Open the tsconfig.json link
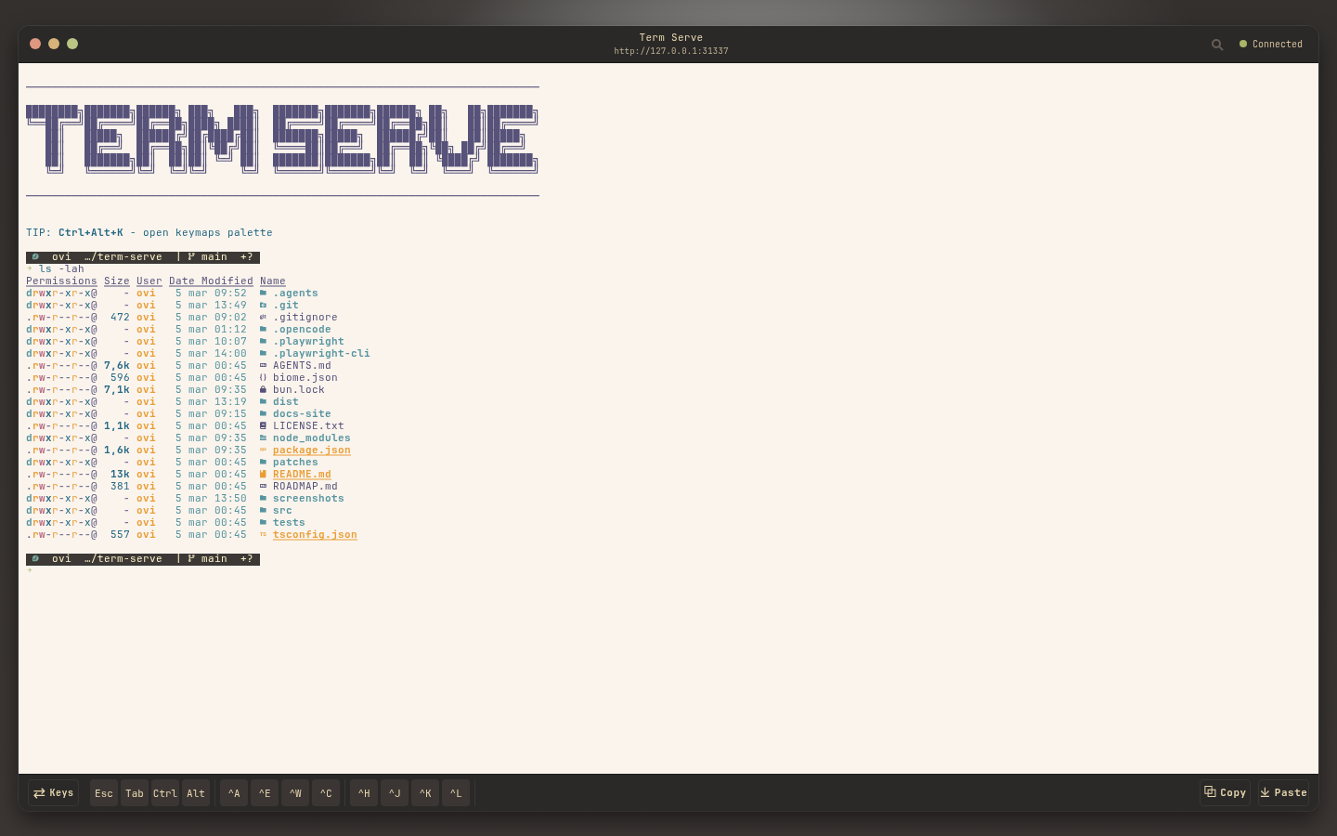 pyautogui.click(x=315, y=534)
